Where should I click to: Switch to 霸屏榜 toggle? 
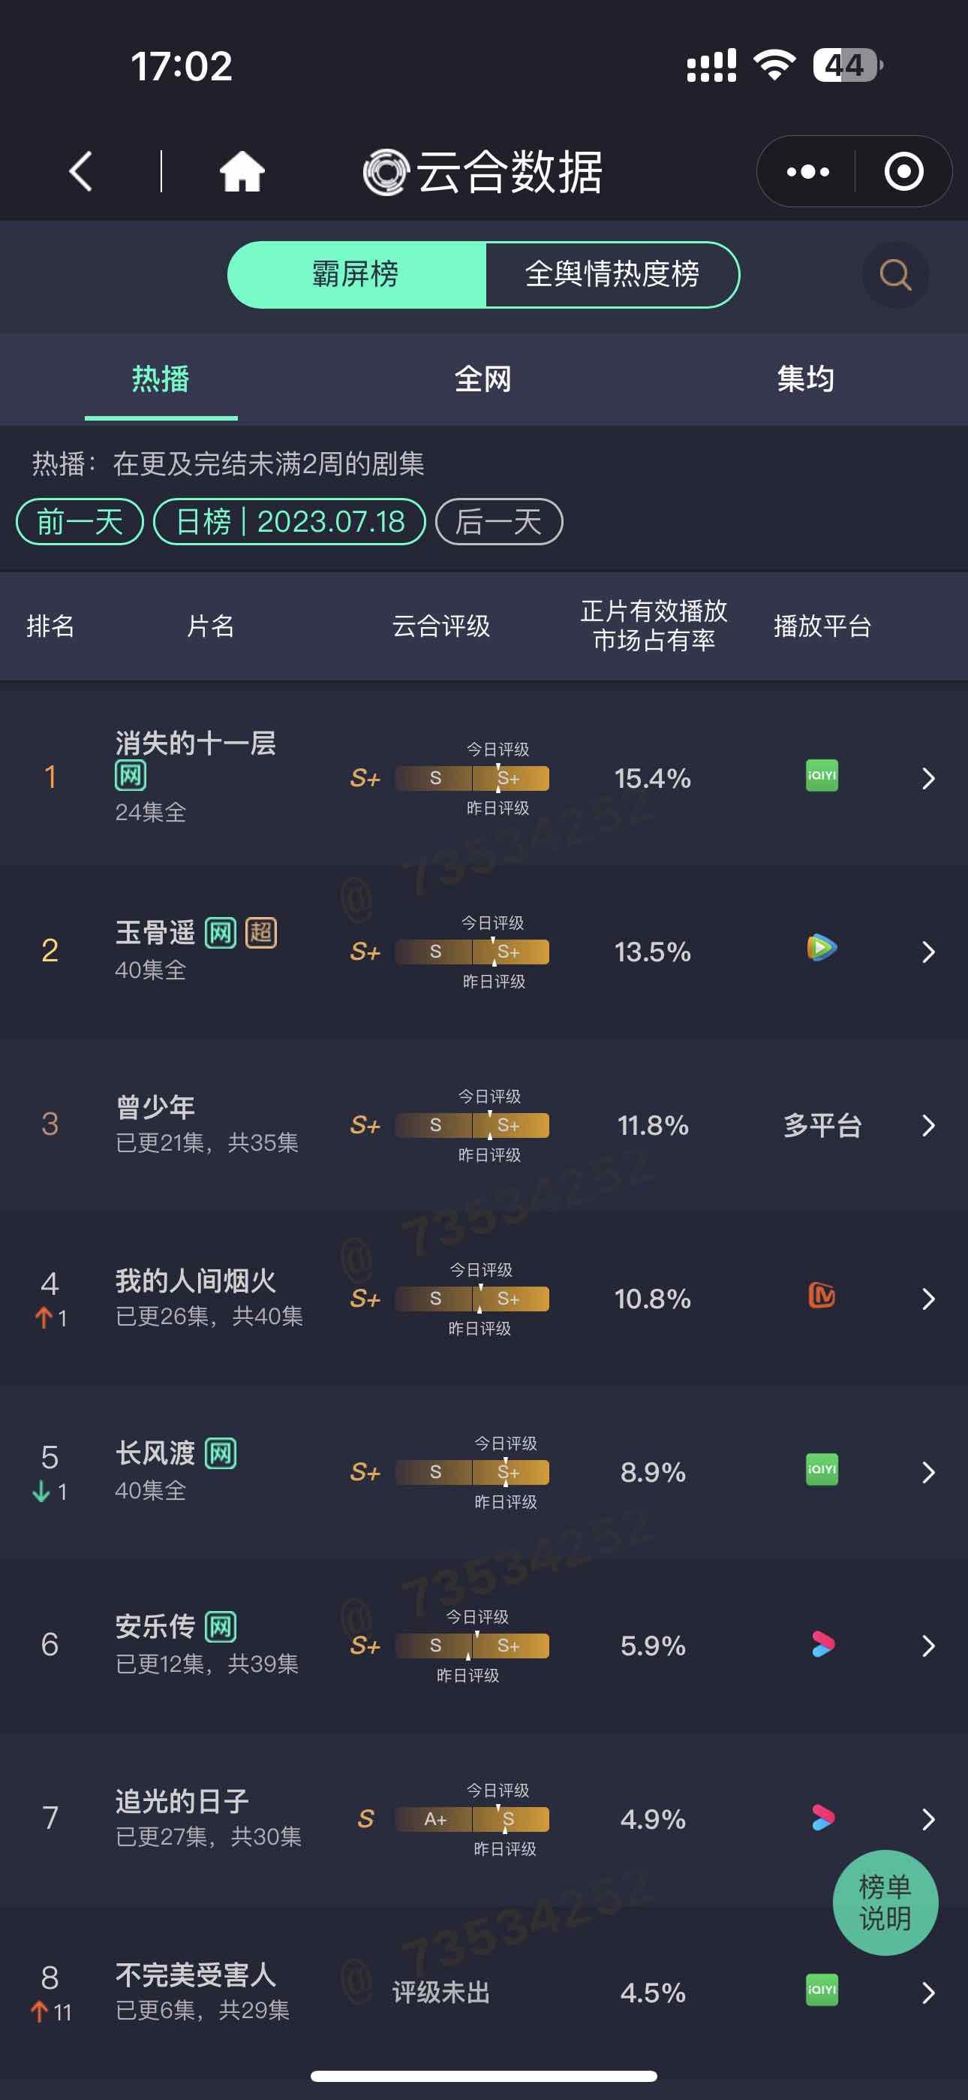(x=356, y=275)
